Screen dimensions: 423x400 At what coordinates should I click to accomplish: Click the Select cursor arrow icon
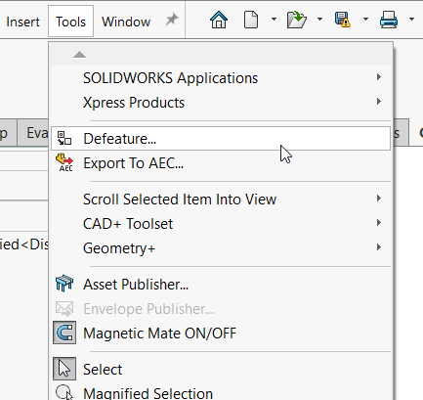click(x=64, y=369)
